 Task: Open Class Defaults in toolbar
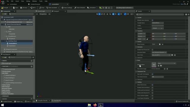80,8
